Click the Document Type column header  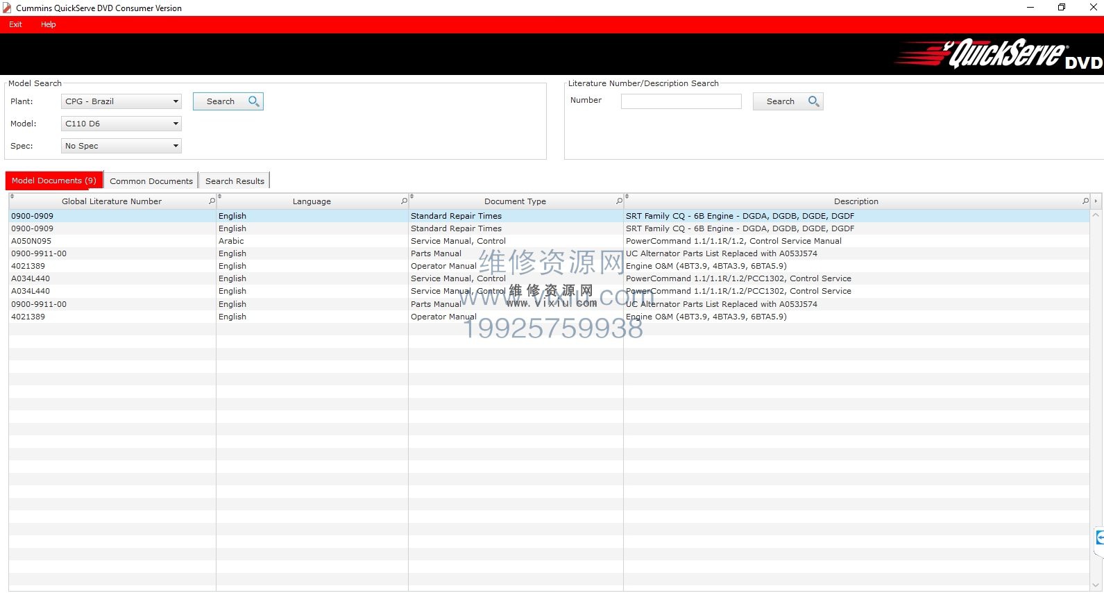(515, 201)
